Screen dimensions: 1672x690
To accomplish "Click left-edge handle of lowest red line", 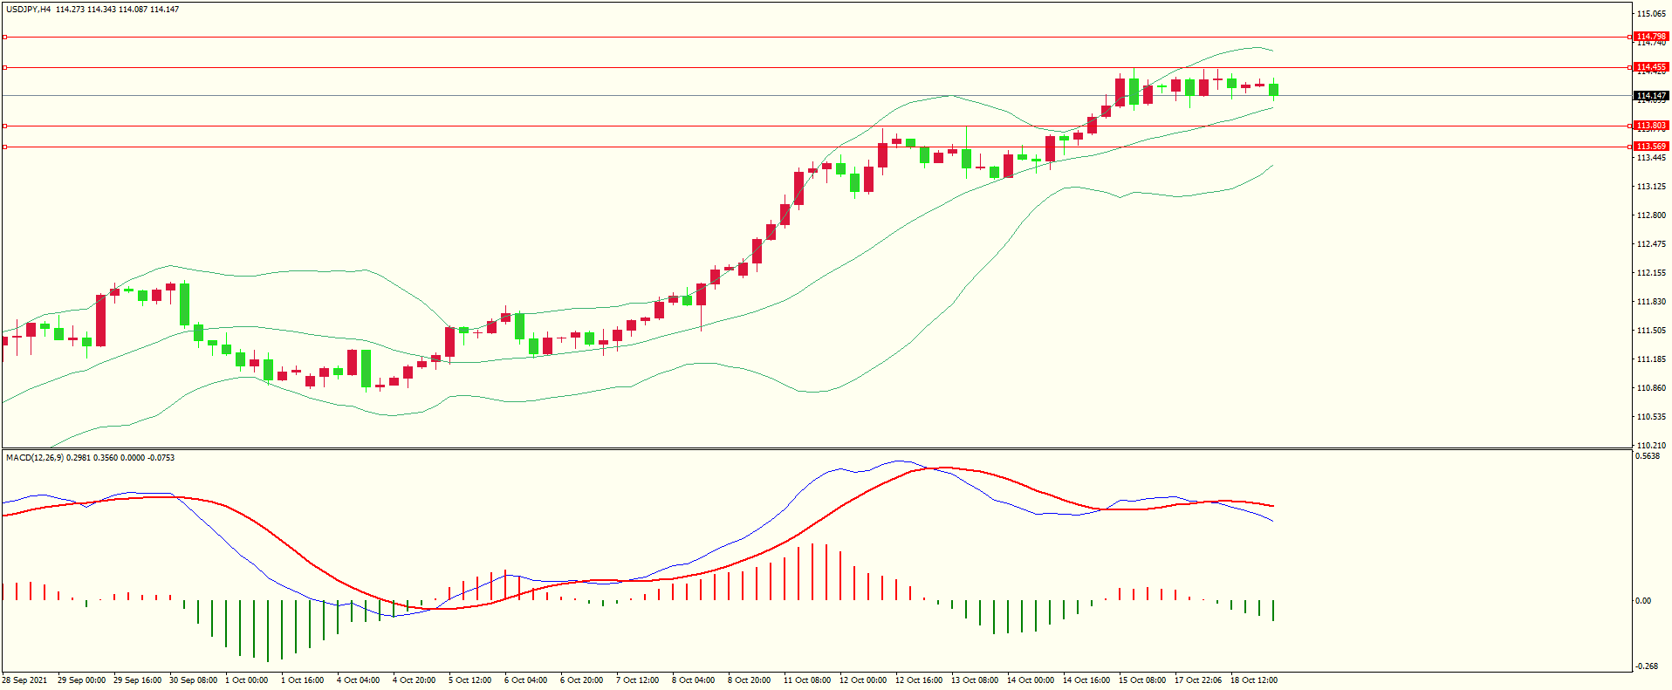I will pyautogui.click(x=4, y=147).
